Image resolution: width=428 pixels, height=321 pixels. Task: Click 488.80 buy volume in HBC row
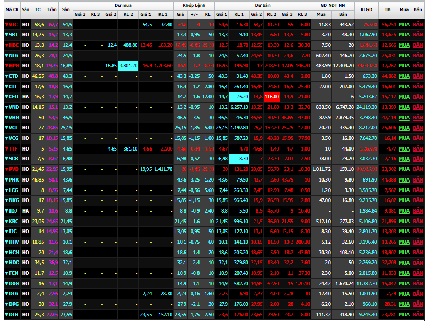131,45
